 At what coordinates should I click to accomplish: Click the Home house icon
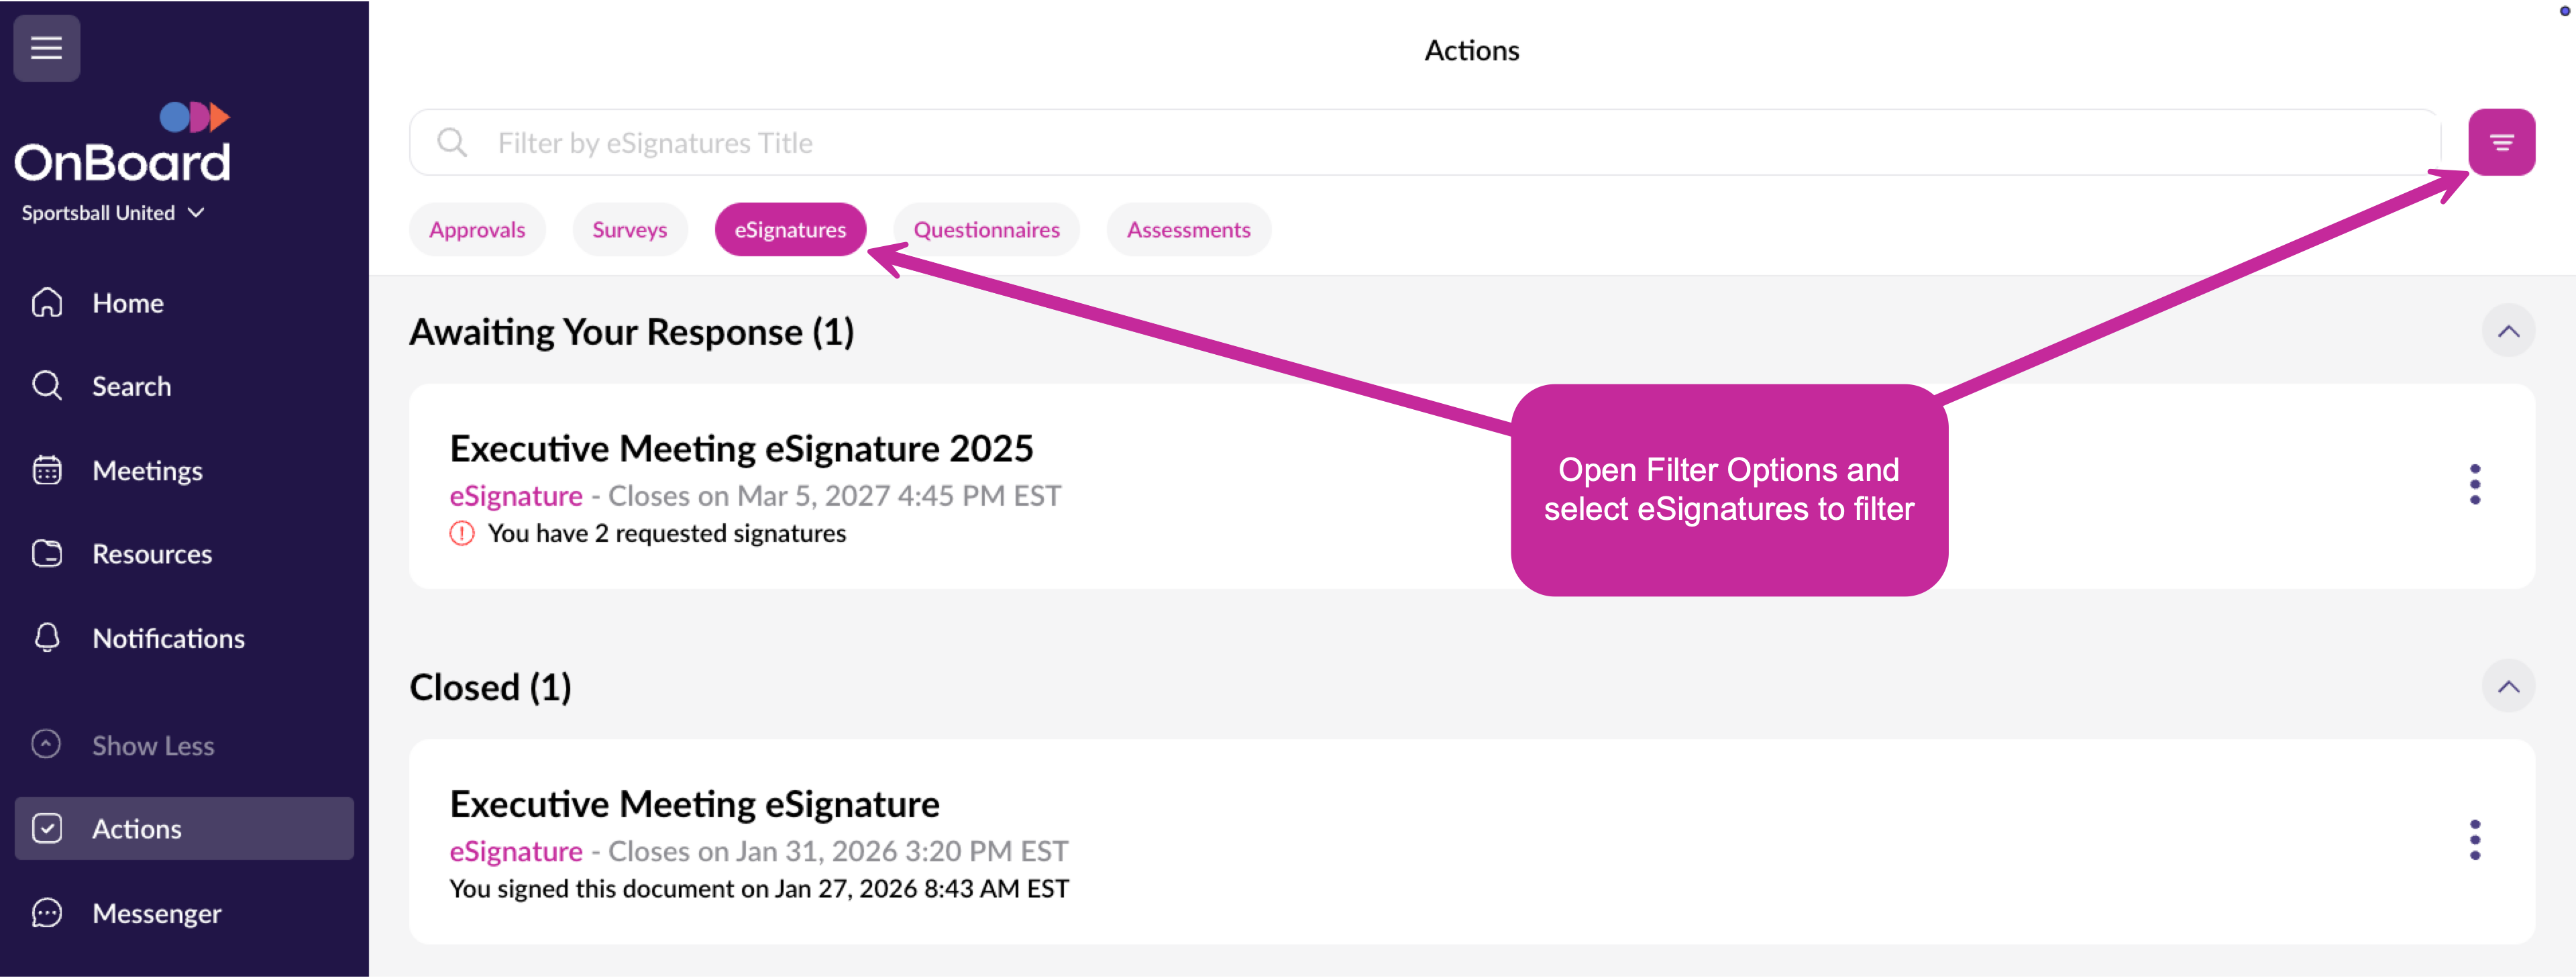47,303
